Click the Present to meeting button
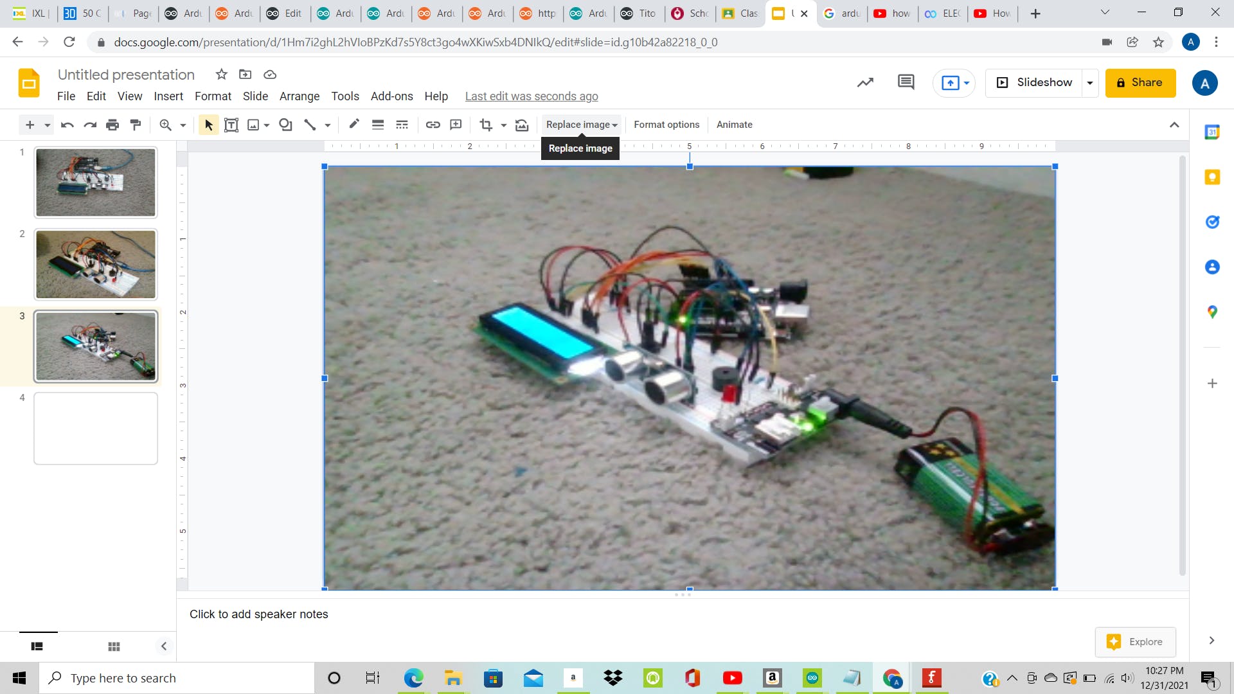Screen dimensions: 1234x694 pyautogui.click(x=954, y=83)
